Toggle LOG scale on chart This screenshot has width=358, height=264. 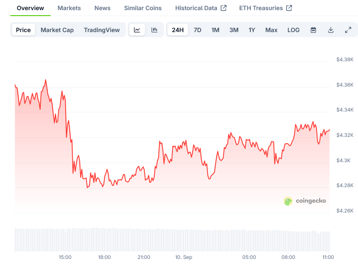[293, 30]
